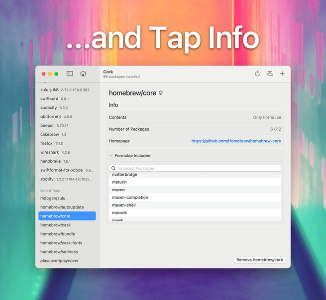Click mavsdk formula row
This screenshot has width=326, height=300.
[195, 213]
